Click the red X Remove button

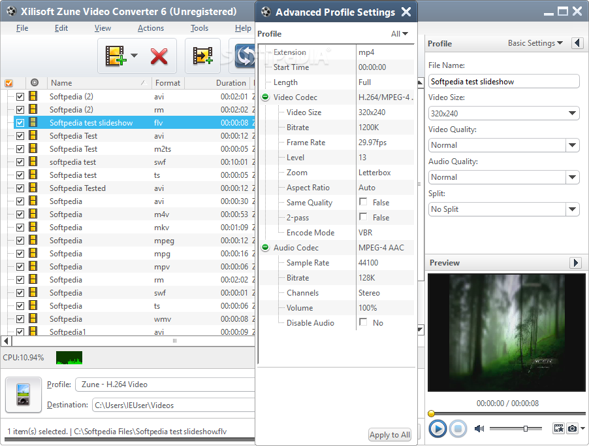point(159,56)
